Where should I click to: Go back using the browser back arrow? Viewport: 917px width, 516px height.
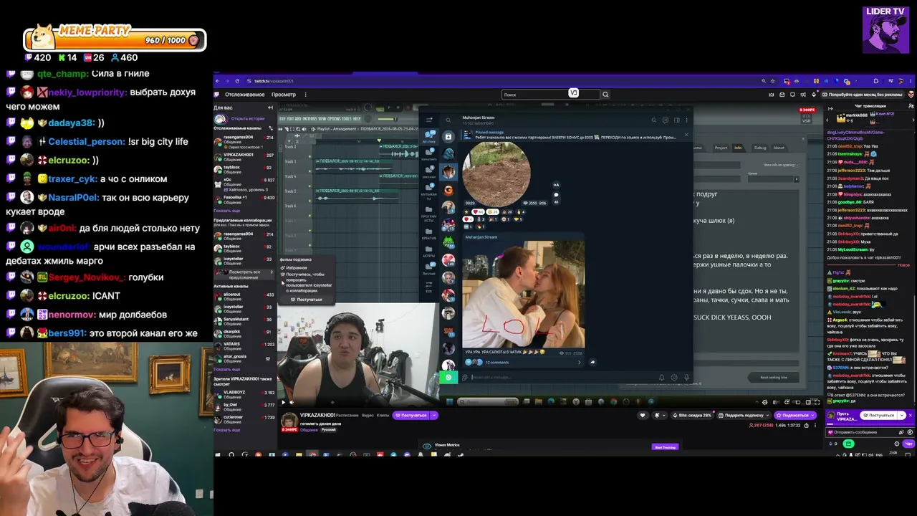tap(218, 81)
